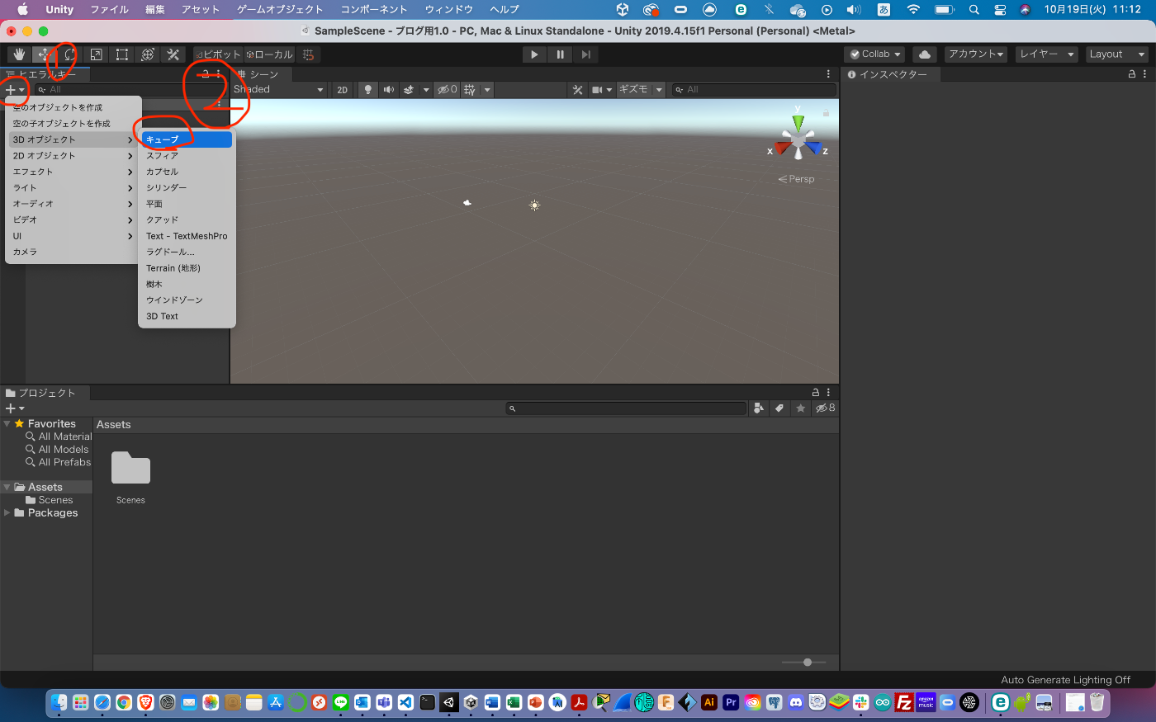Open the Layout dropdown
The image size is (1156, 722).
tap(1116, 54)
